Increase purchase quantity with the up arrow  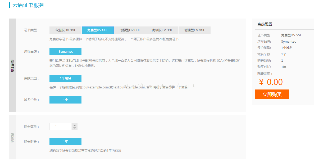coord(75,125)
